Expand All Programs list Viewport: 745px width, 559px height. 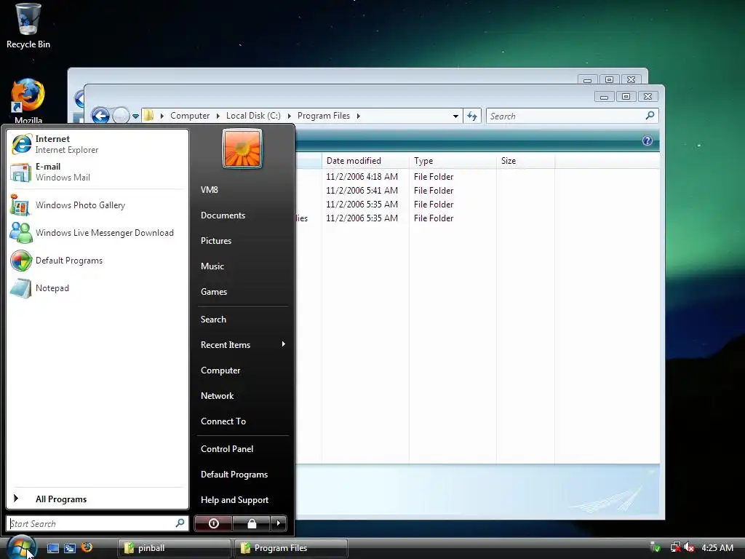[97, 499]
